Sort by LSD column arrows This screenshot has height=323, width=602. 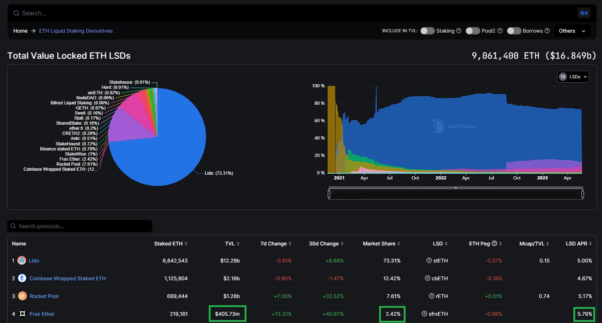coord(446,244)
